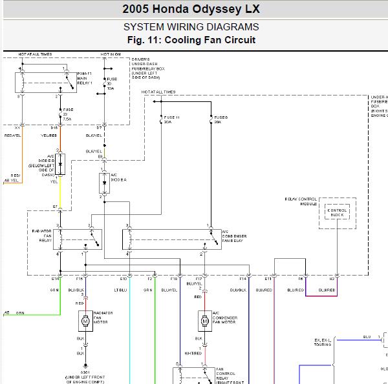The width and height of the screenshot is (388, 384).
Task: Click the yellow wire below Diode B
Action: tap(60, 192)
